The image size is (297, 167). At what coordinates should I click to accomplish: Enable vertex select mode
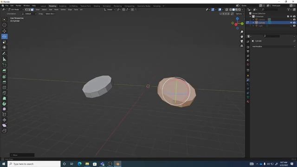tap(26, 9)
